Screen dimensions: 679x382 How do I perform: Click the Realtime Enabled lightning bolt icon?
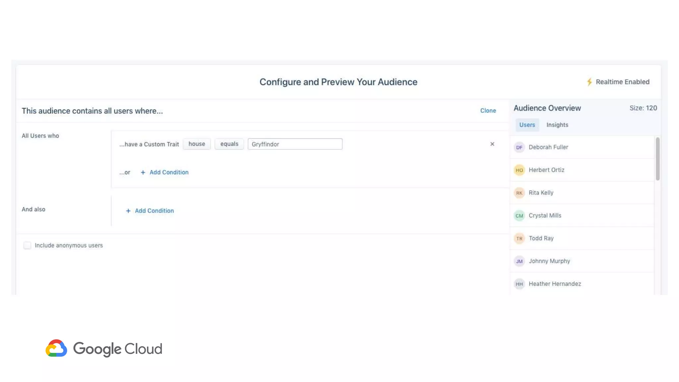tap(589, 82)
